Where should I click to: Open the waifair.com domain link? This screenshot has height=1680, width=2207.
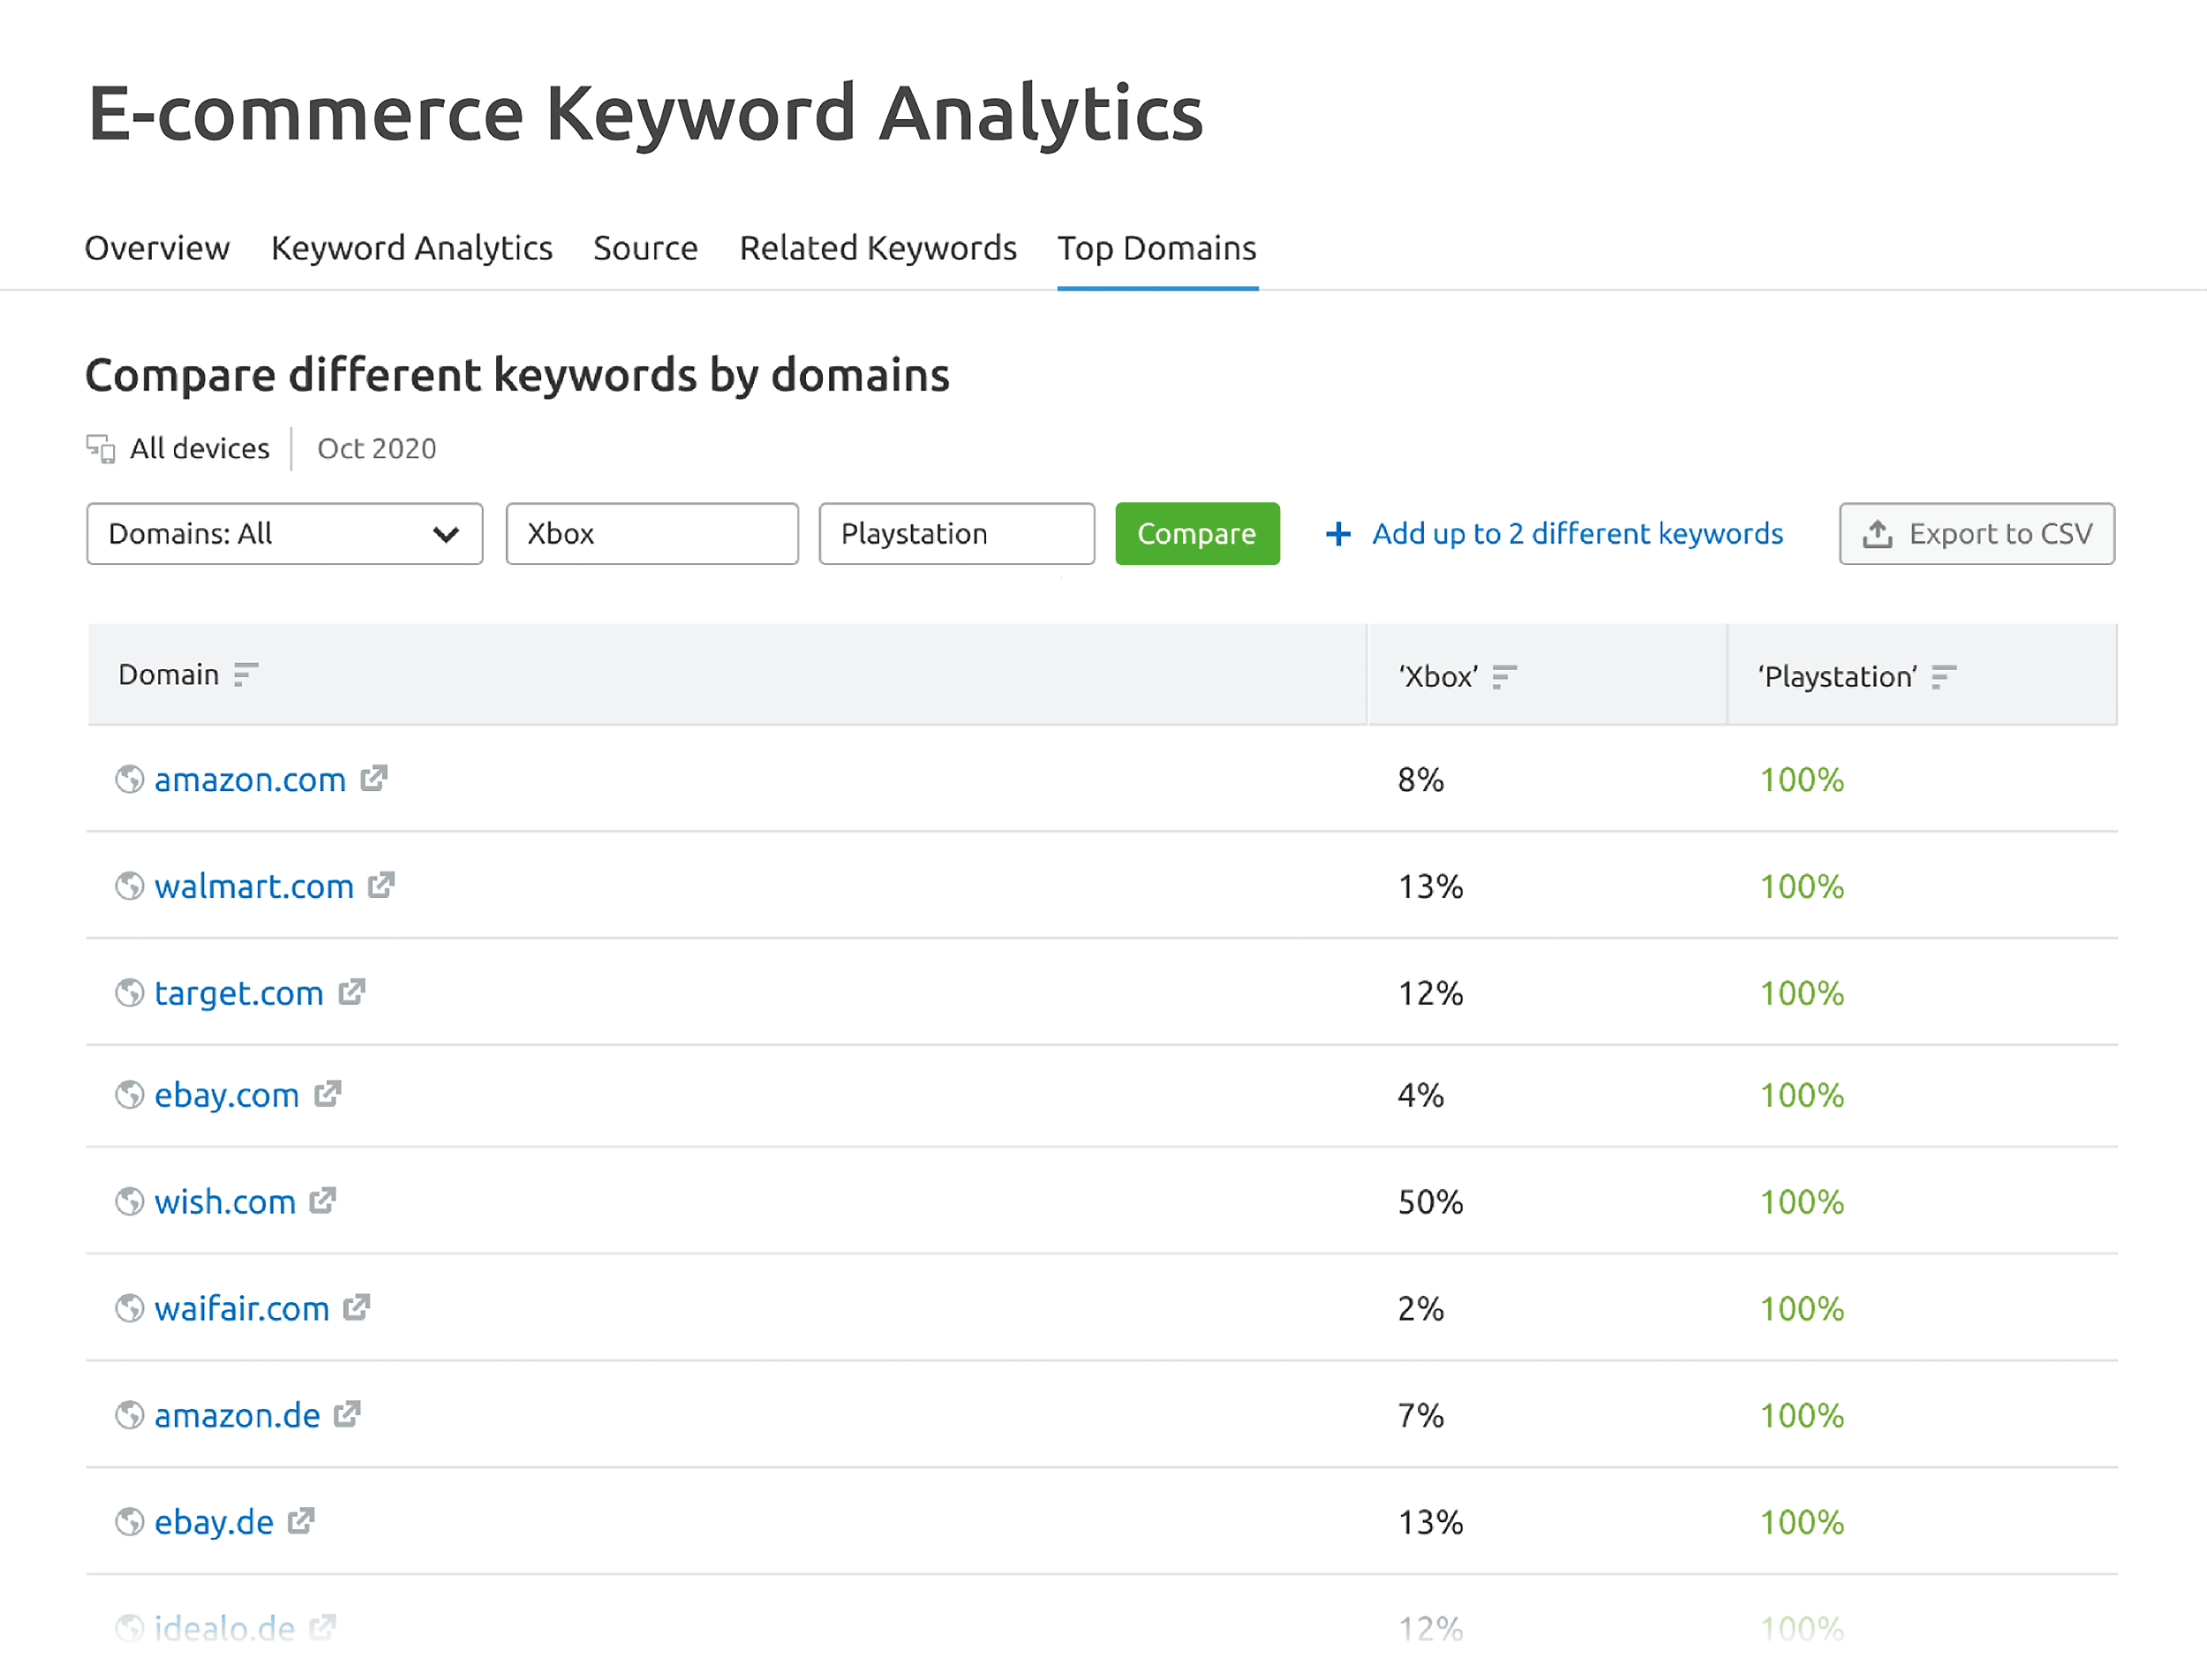pos(242,1308)
